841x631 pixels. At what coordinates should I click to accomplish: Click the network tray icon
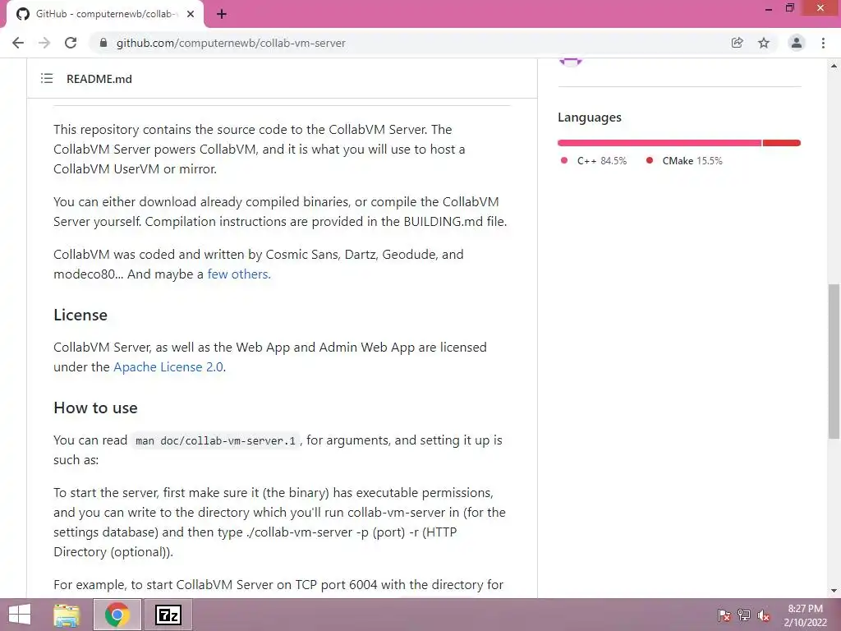tap(744, 615)
